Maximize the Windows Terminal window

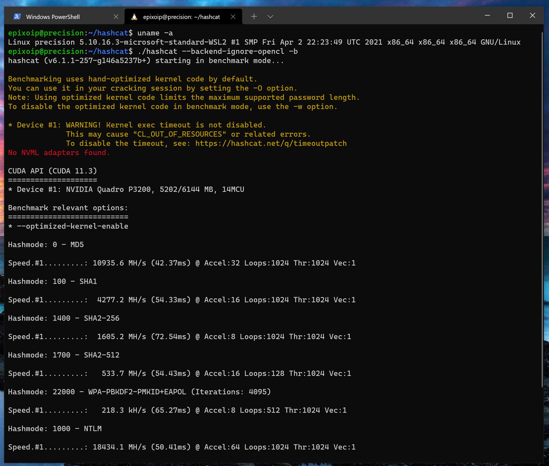[510, 16]
